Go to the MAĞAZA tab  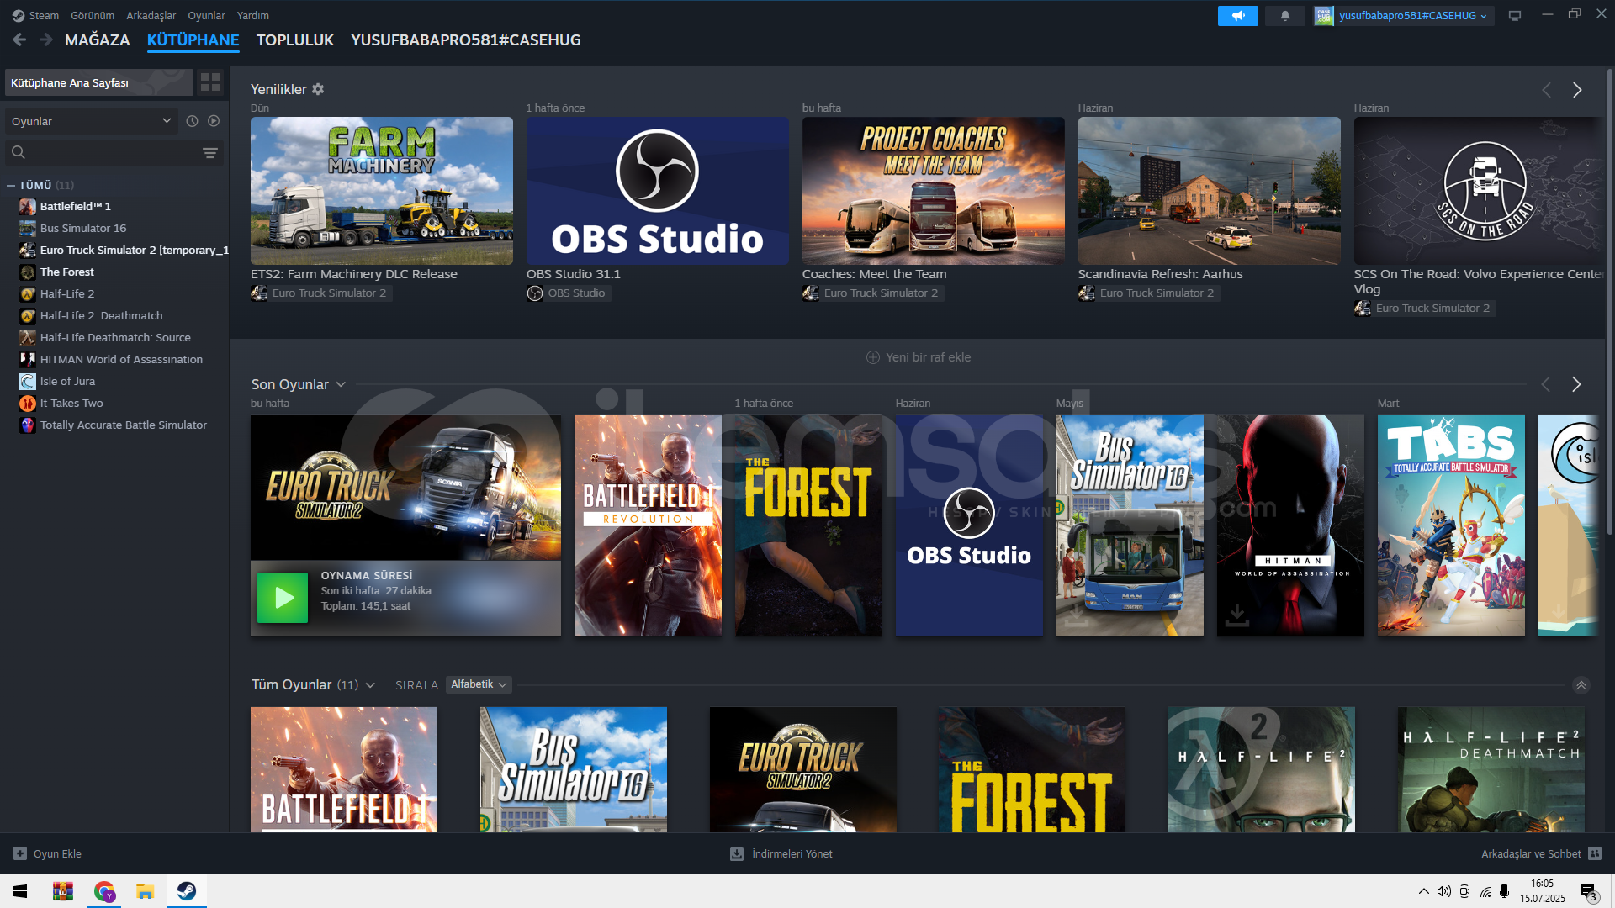click(98, 40)
